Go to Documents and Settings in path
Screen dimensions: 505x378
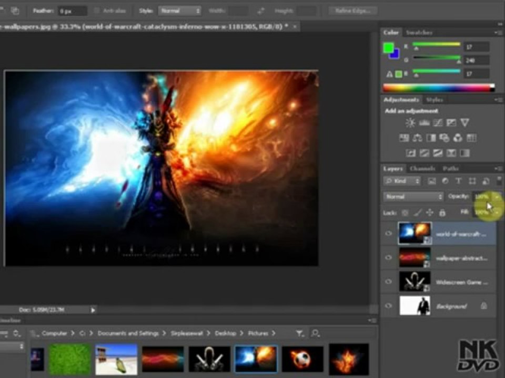click(x=128, y=333)
